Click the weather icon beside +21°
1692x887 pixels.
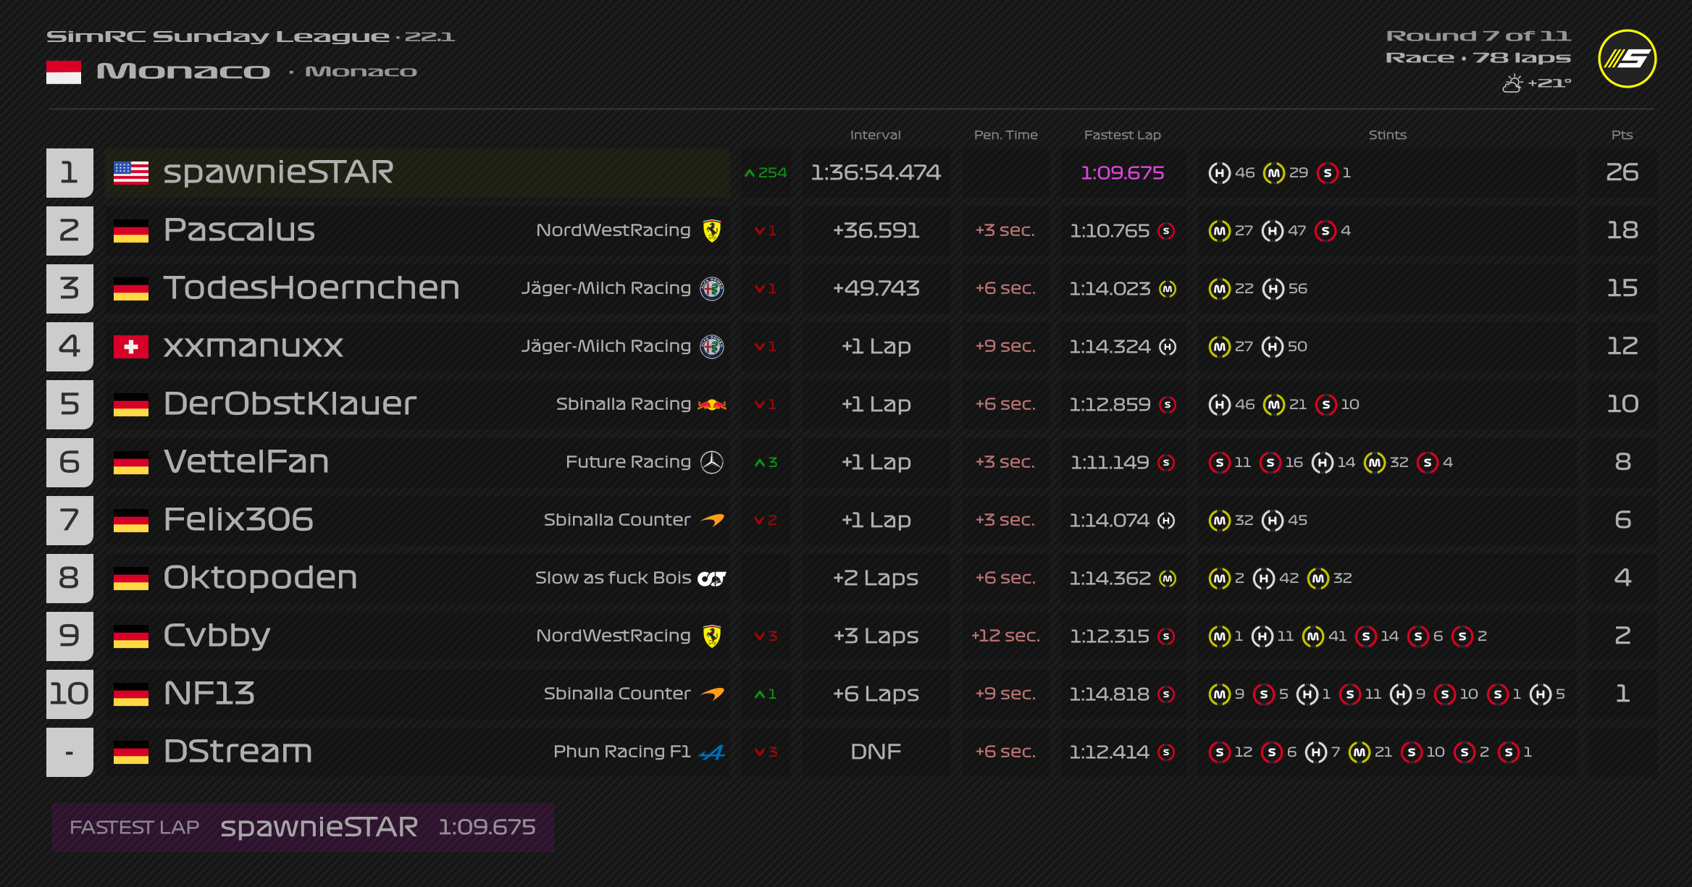tap(1512, 83)
